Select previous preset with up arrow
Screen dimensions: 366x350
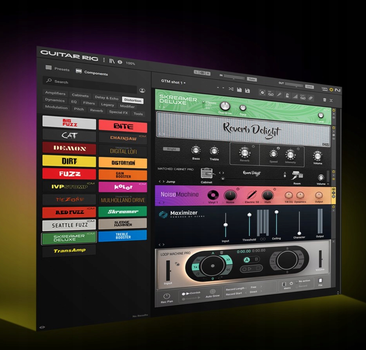[218, 88]
